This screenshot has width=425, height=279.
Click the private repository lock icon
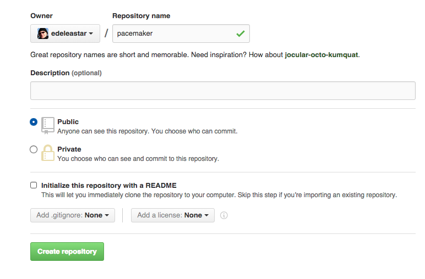click(48, 153)
